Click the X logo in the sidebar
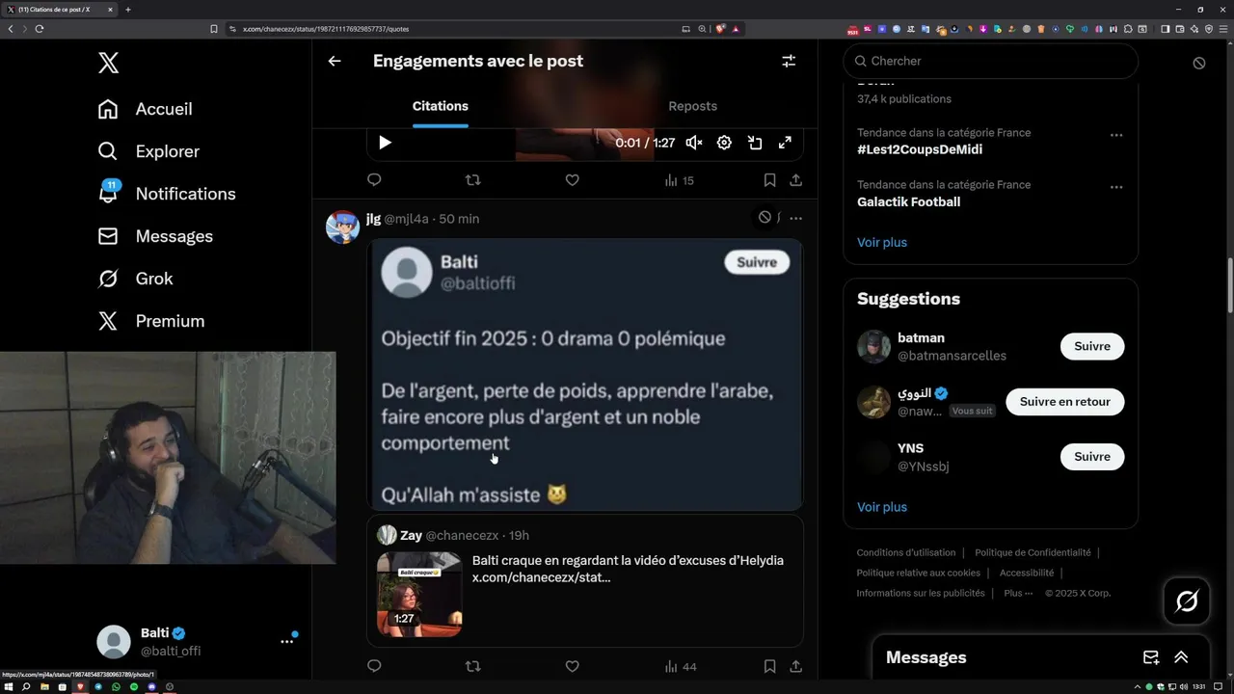The height and width of the screenshot is (694, 1234). pyautogui.click(x=108, y=64)
